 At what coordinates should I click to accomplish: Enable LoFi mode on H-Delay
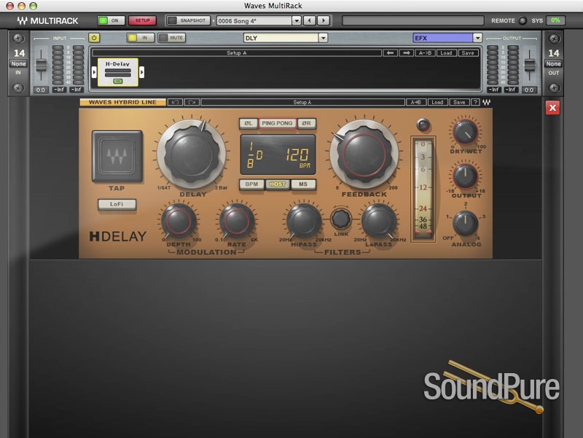(117, 205)
